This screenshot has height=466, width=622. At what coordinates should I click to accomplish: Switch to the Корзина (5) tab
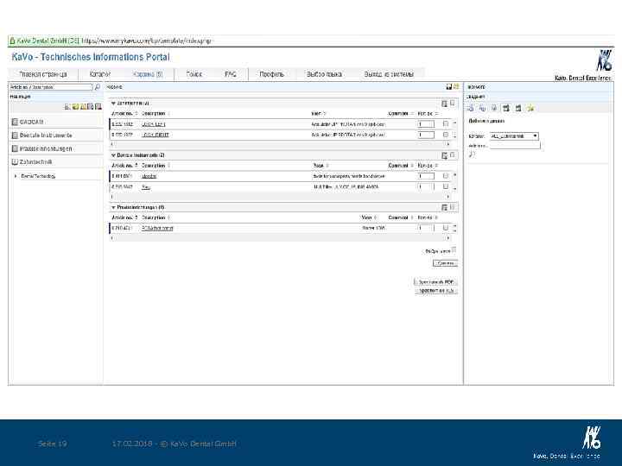[x=148, y=74]
